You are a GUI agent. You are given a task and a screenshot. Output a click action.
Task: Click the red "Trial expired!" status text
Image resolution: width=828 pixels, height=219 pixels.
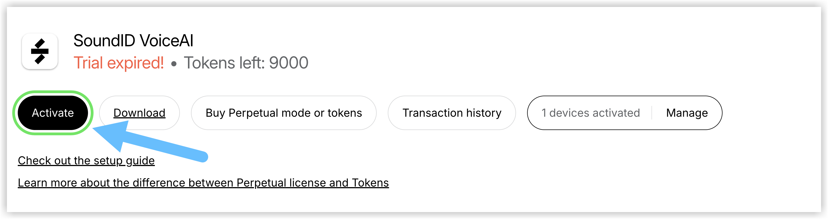(x=119, y=63)
